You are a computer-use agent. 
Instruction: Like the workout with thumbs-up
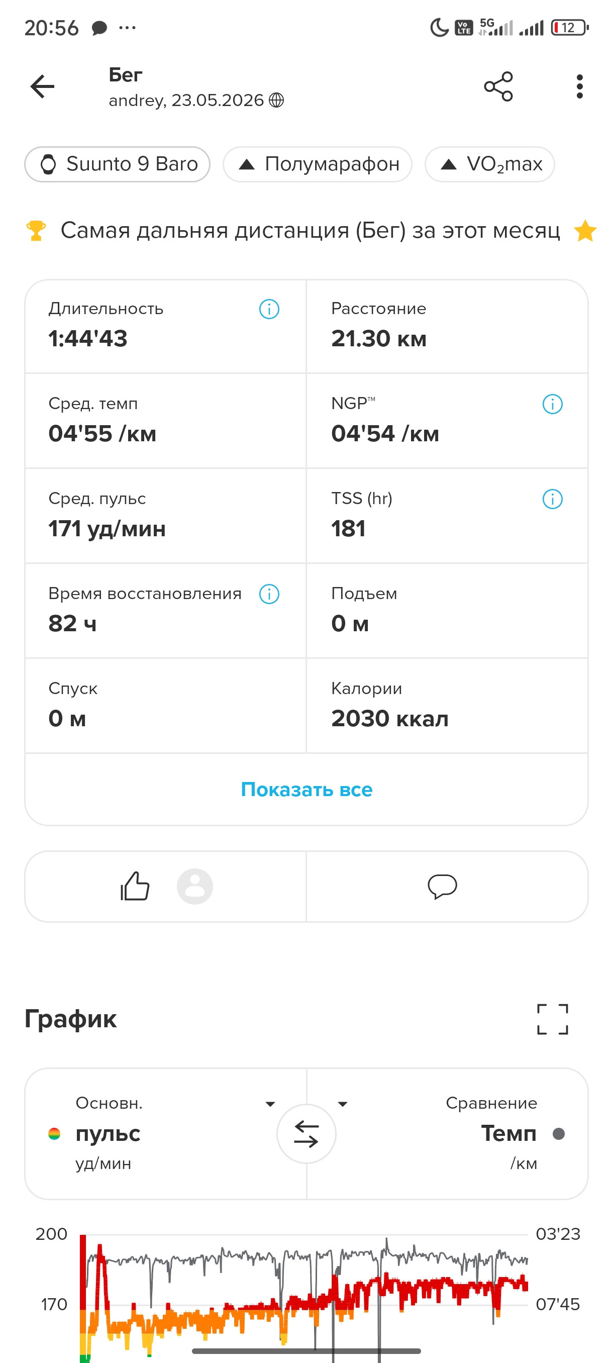coord(135,886)
